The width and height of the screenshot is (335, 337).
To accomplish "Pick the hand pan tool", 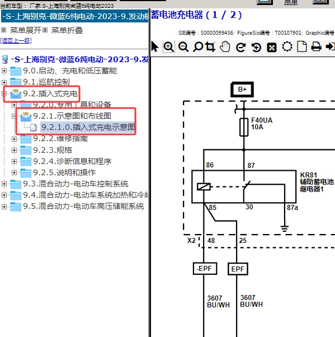I will coord(225,46).
